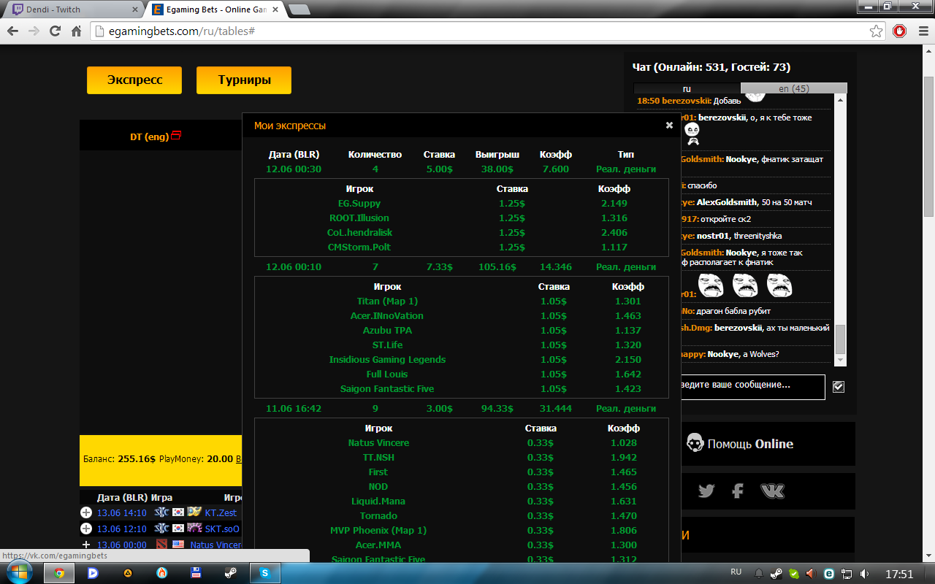Expand the 13.06 00:00 Natus Vincere match

[86, 545]
